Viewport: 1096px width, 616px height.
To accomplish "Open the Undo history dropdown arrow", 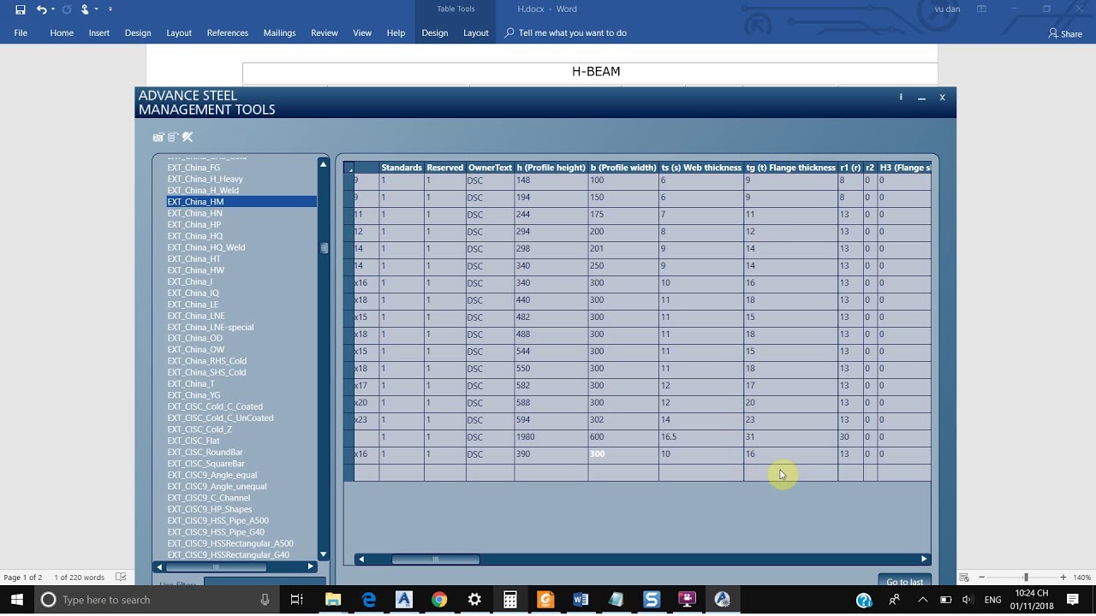I will tap(52, 9).
